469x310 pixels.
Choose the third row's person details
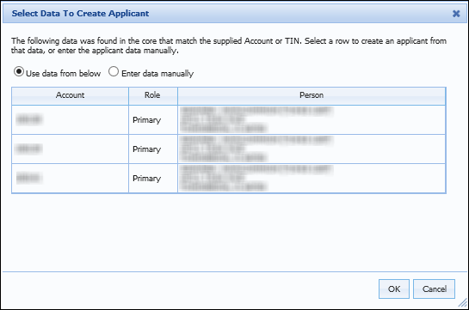pyautogui.click(x=256, y=178)
